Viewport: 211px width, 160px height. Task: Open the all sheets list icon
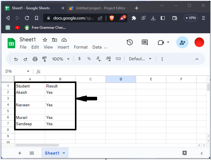point(32,153)
